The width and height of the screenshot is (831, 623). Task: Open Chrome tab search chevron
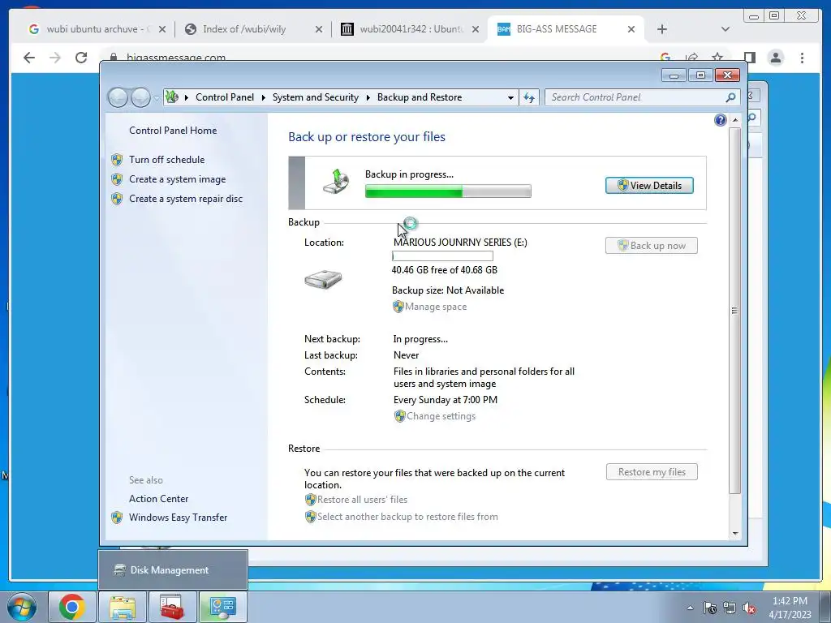[x=725, y=29]
